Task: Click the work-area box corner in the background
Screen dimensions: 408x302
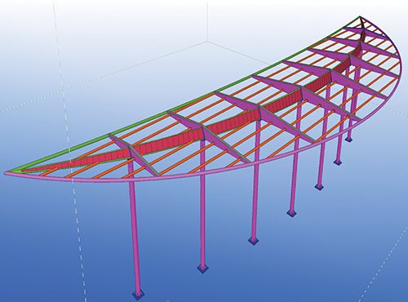Action: pyautogui.click(x=207, y=42)
